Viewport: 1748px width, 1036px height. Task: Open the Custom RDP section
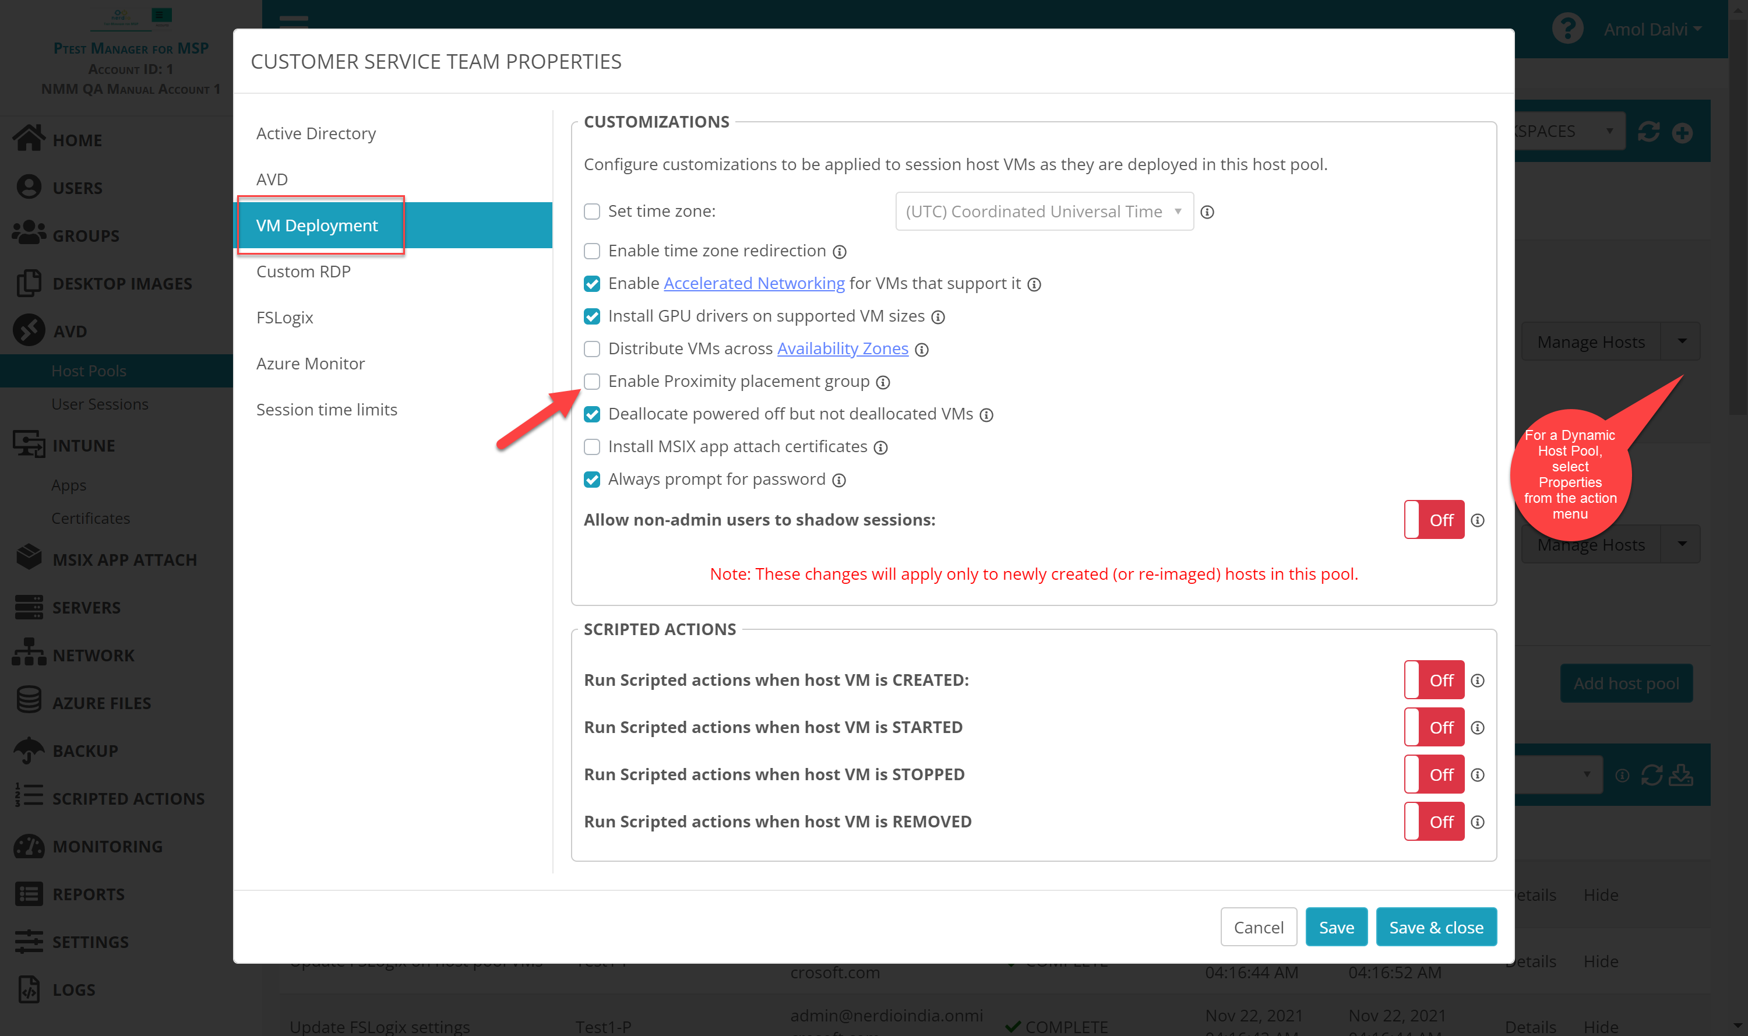[303, 272]
